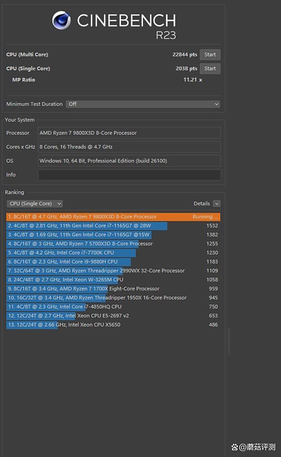Click the Cores x GHz field
Image resolution: width=281 pixels, height=457 pixels.
click(129, 147)
